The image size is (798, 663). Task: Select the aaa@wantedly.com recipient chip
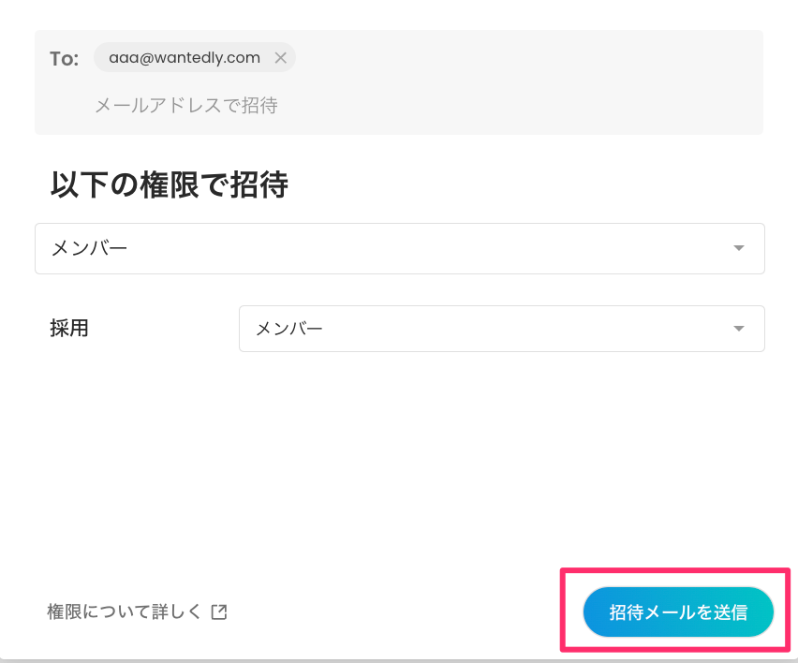(184, 57)
